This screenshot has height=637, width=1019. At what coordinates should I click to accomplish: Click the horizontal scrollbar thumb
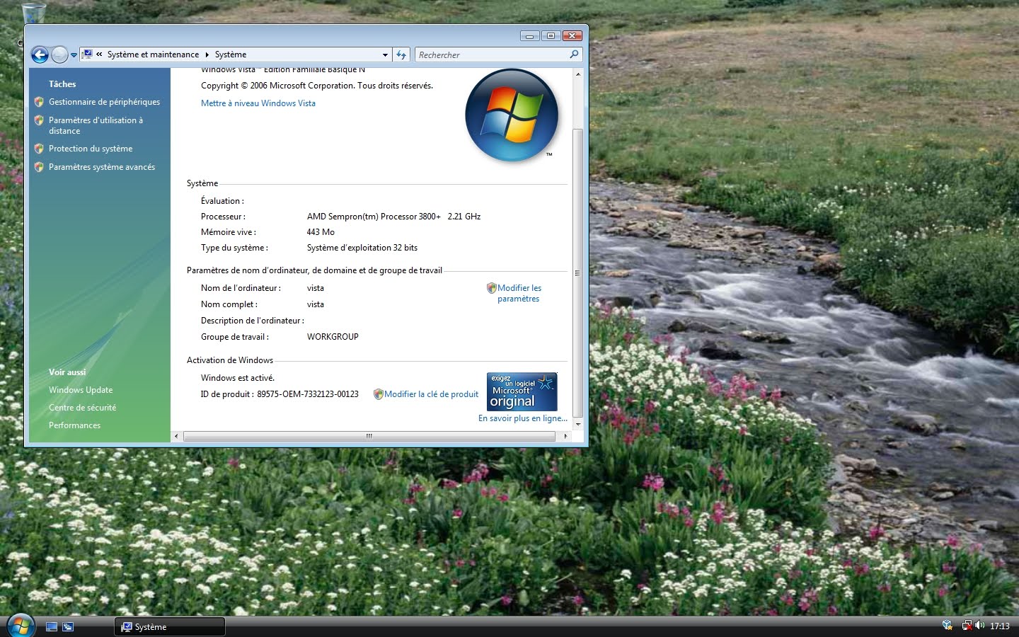click(x=369, y=436)
